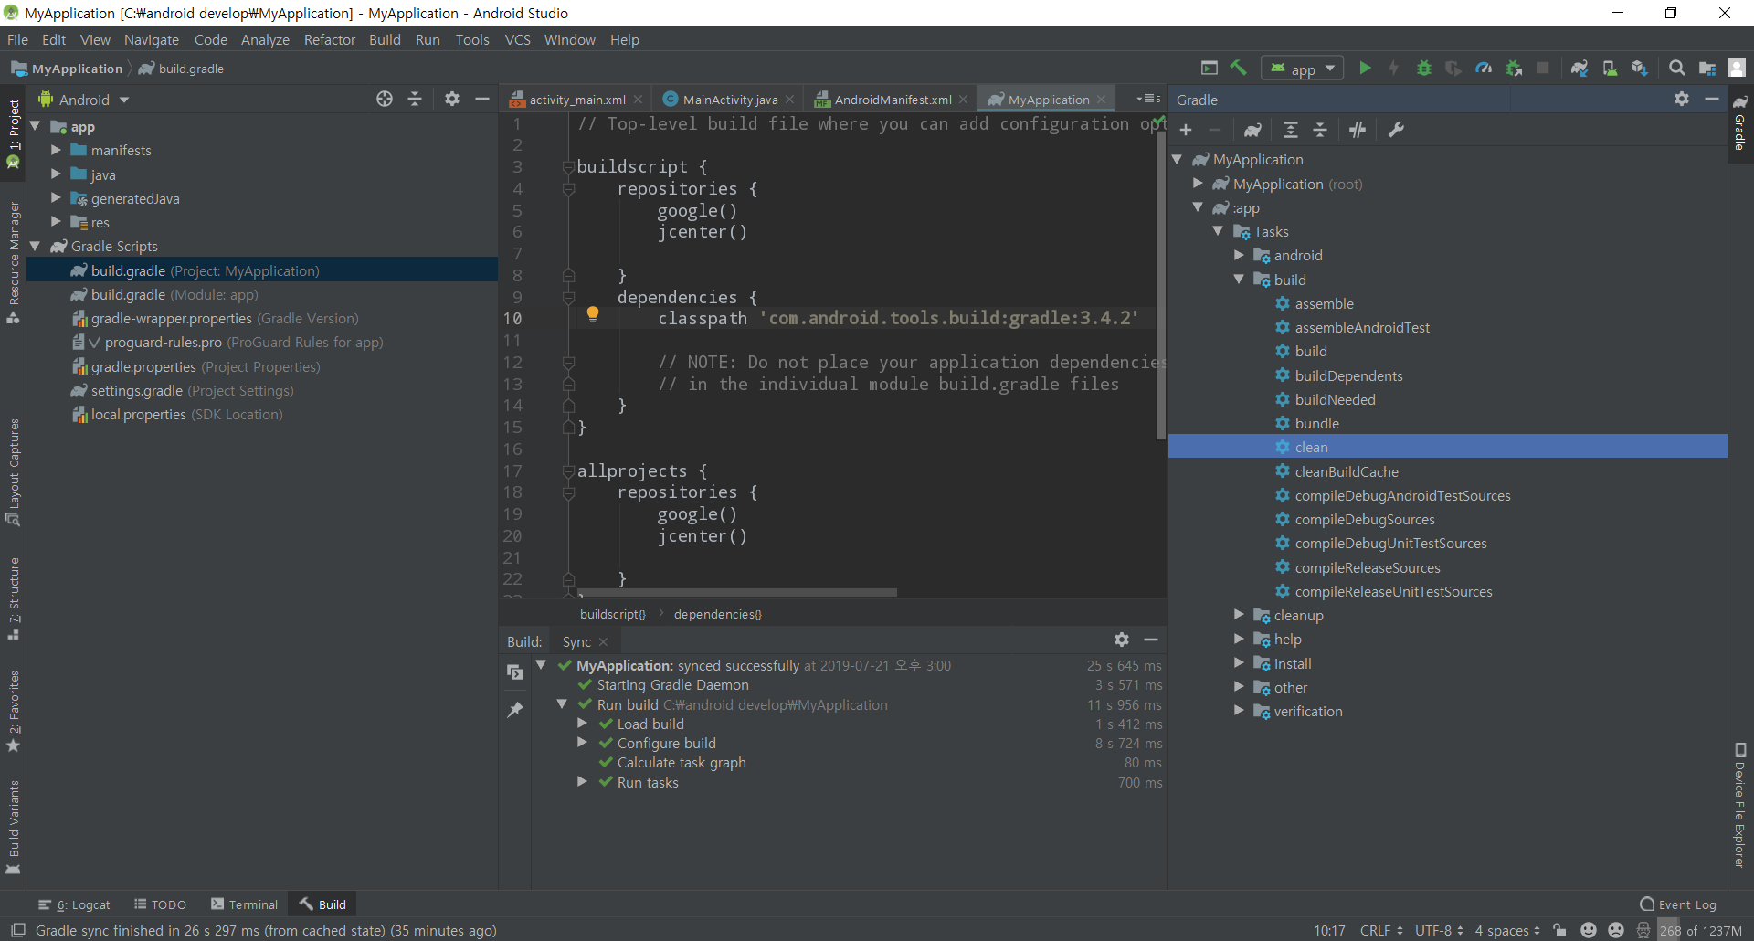Toggle Gradle offline mode icon
The width and height of the screenshot is (1754, 941).
(1358, 130)
